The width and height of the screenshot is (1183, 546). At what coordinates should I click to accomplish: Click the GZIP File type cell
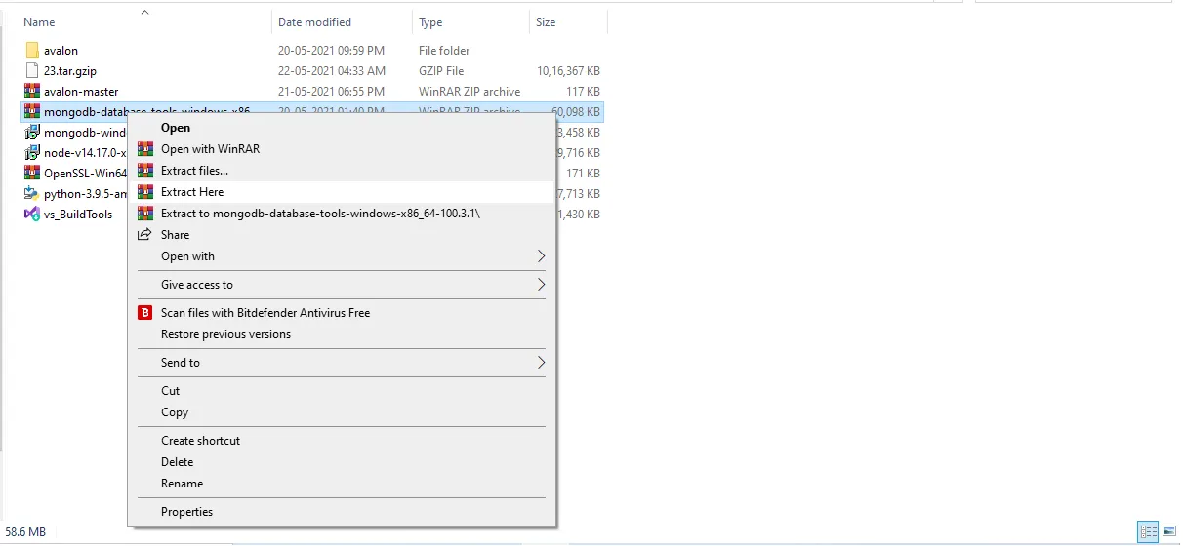(441, 71)
